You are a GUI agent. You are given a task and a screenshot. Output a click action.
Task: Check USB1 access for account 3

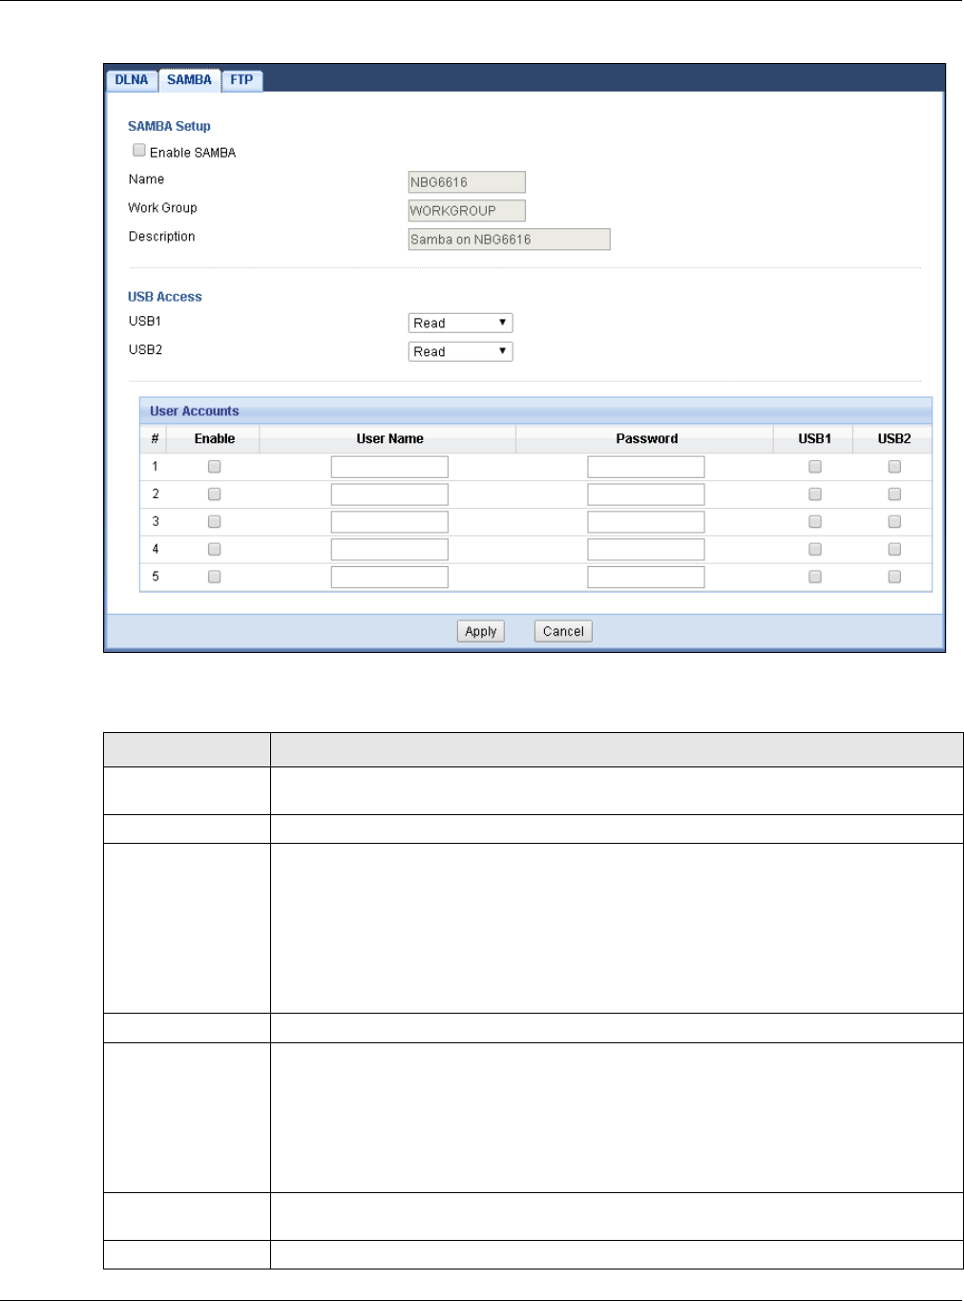click(x=815, y=522)
